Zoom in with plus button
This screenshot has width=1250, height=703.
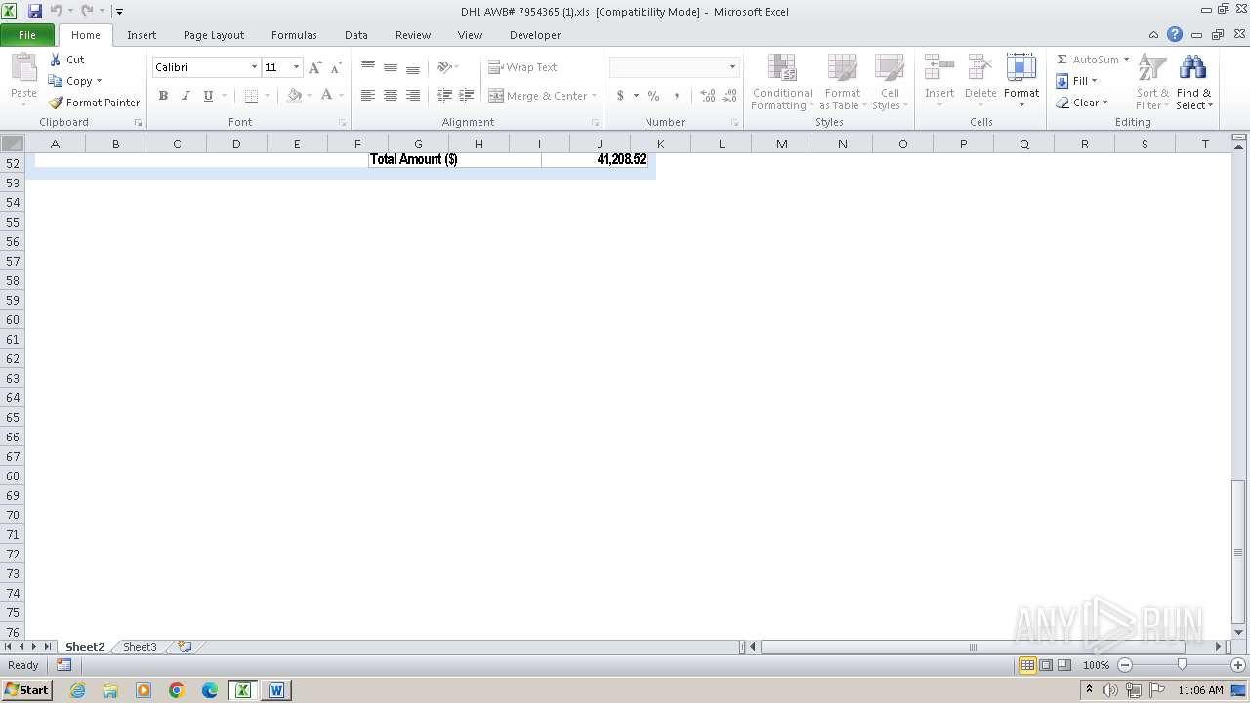click(x=1238, y=665)
